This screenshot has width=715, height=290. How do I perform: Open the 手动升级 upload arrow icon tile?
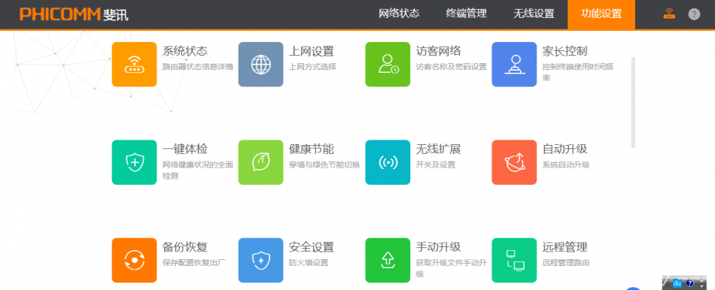click(388, 261)
